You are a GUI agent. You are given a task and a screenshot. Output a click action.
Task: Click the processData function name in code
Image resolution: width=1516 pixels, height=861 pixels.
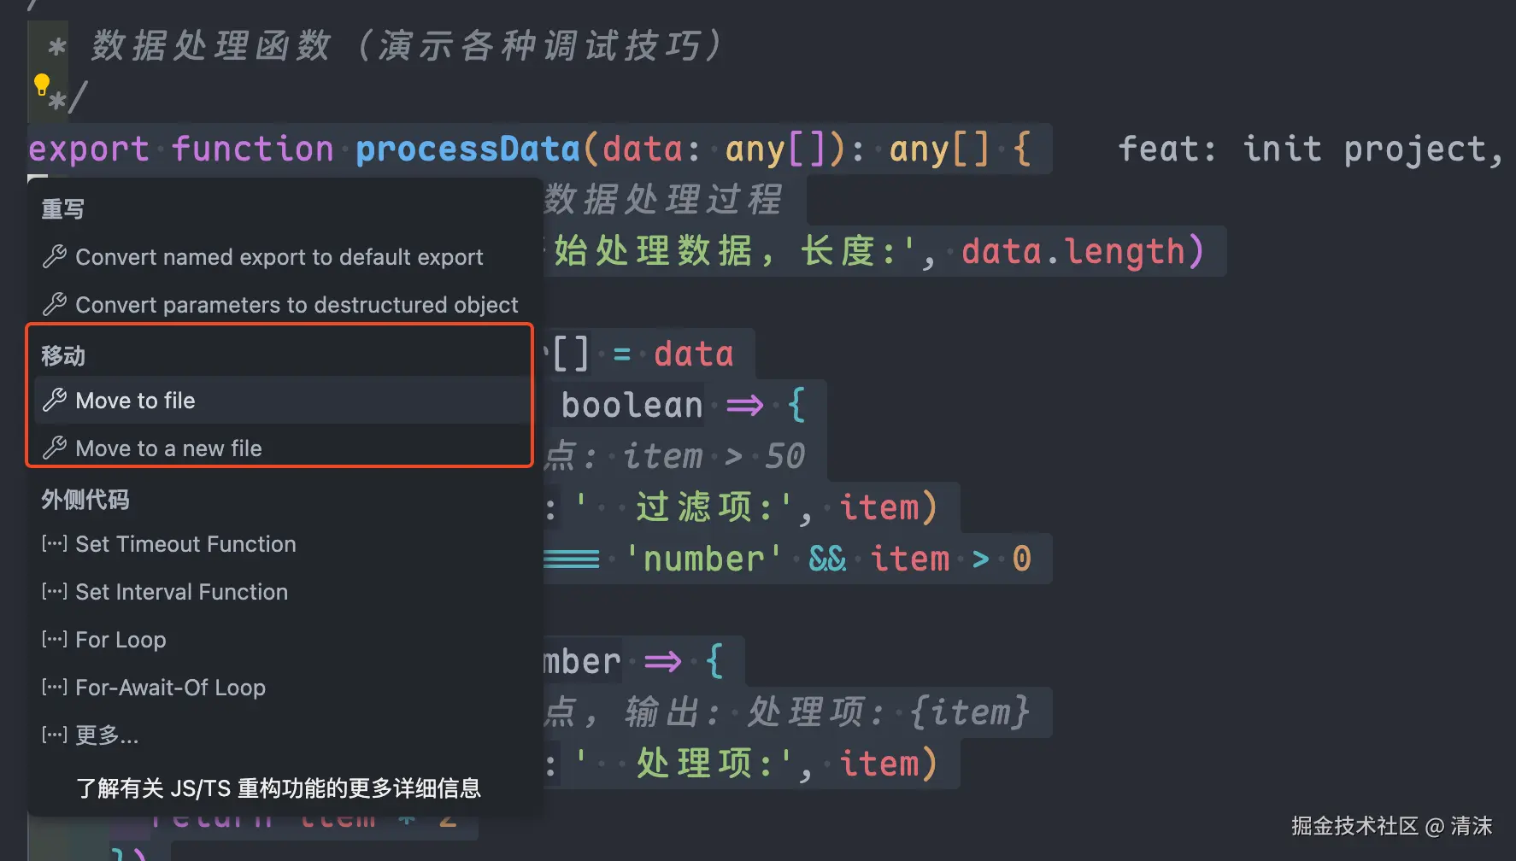(x=467, y=149)
